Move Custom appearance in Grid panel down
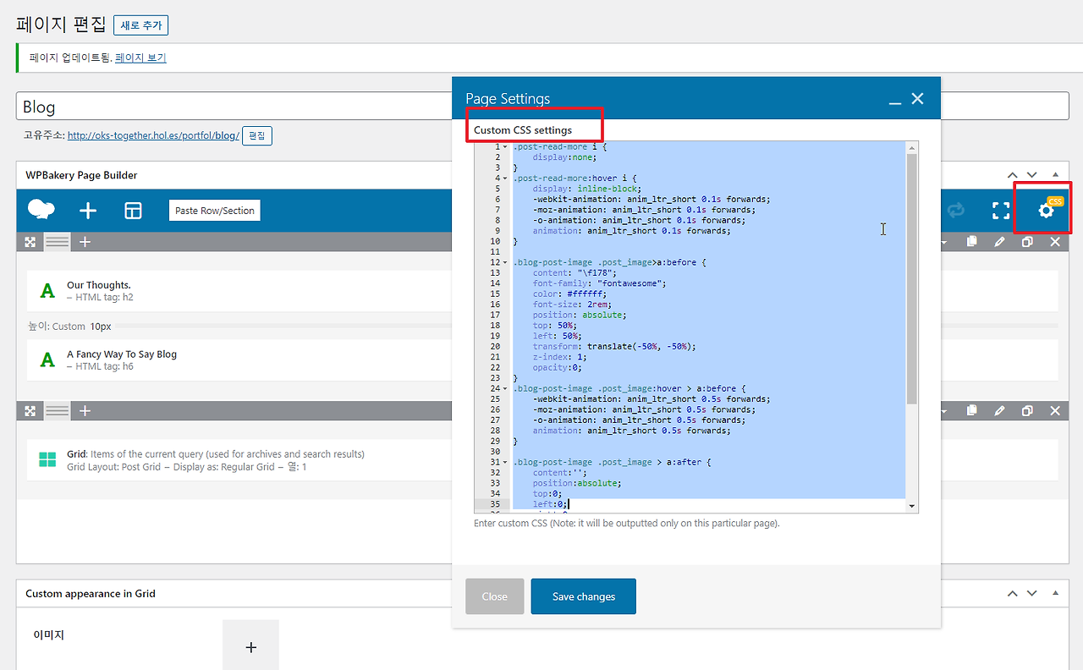This screenshot has width=1083, height=670. (x=1032, y=594)
